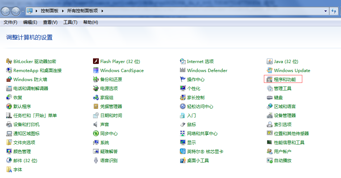The height and width of the screenshot is (178, 341).
Task: Click the Java (32 位) coffee icon
Action: 270,62
